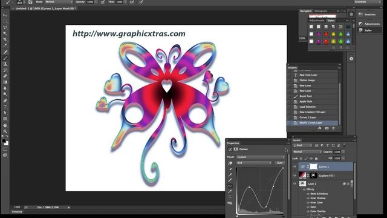Select the Horizontal Type tool
The height and width of the screenshot is (218, 387).
(5, 107)
